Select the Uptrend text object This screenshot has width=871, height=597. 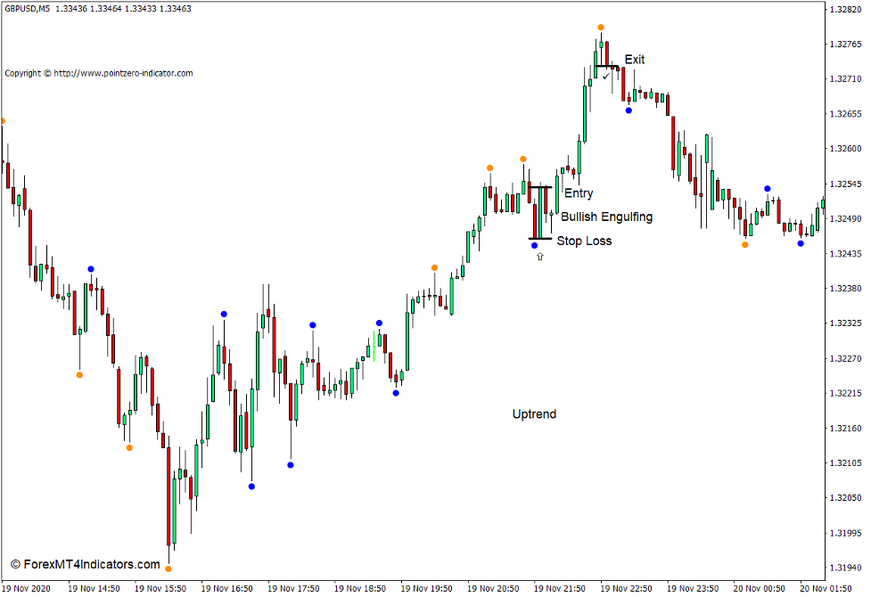coord(534,414)
